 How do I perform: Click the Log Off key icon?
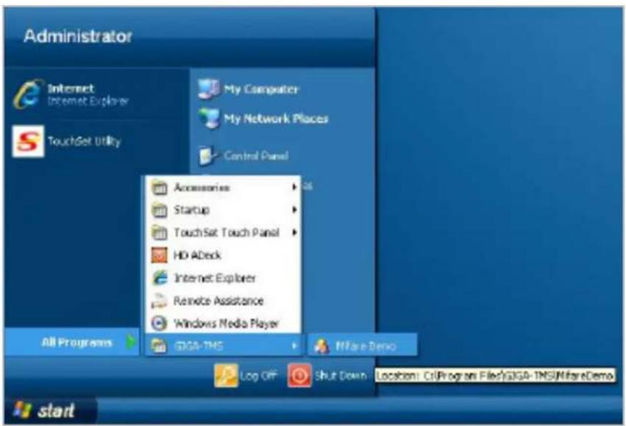point(226,375)
